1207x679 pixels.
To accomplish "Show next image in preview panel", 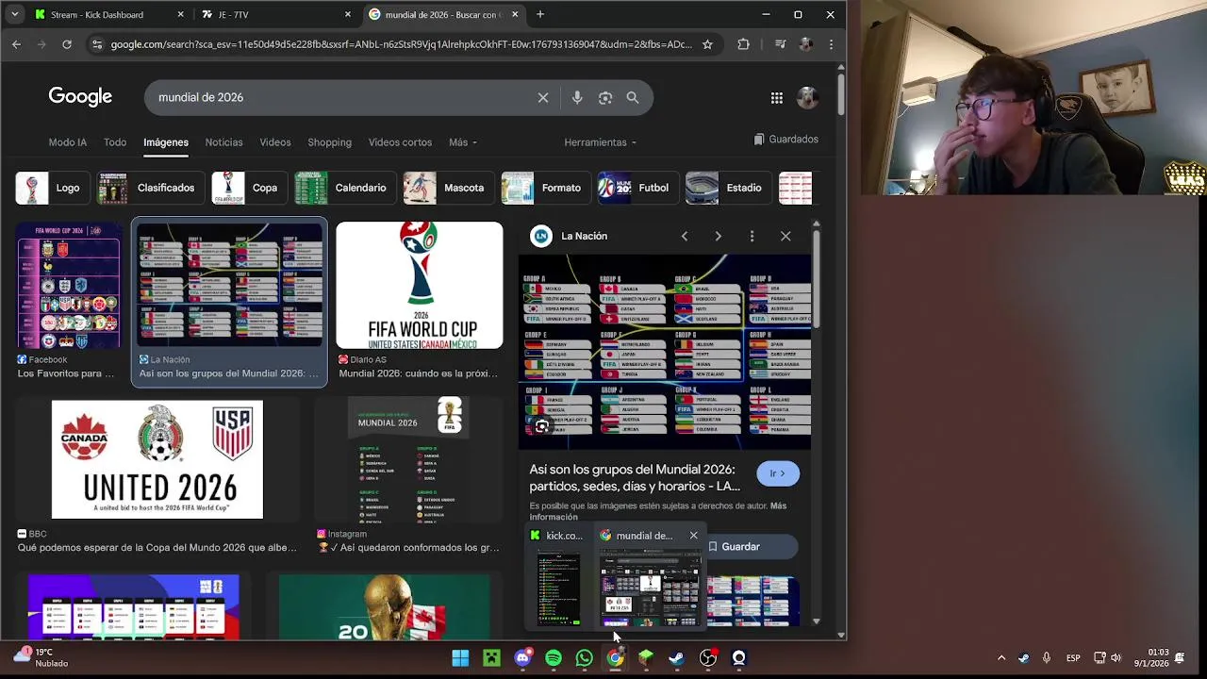I will pyautogui.click(x=718, y=236).
